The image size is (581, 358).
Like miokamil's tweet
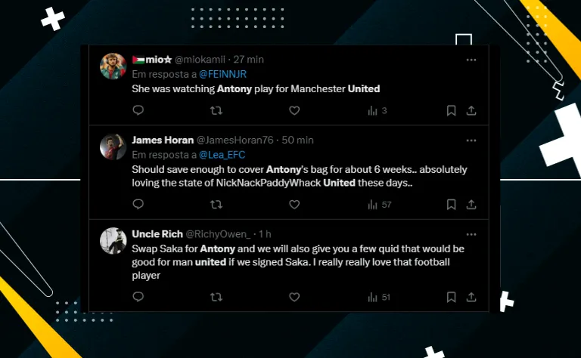294,110
